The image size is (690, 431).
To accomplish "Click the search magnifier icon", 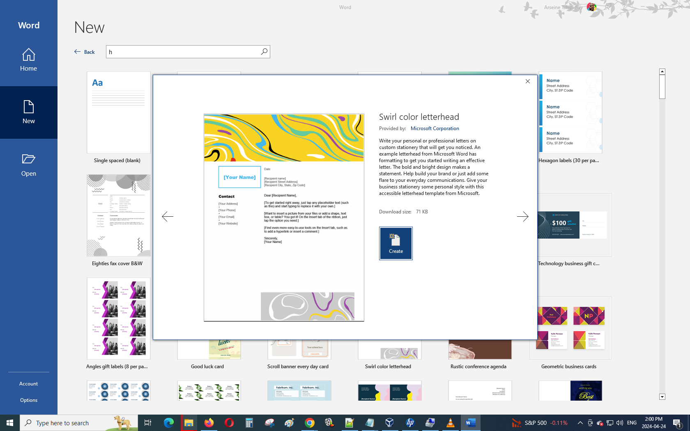I will pyautogui.click(x=264, y=52).
